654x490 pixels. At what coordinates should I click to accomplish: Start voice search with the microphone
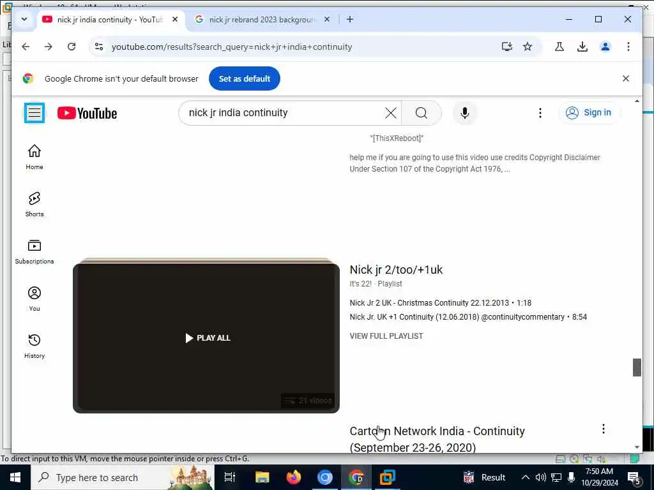tap(465, 113)
